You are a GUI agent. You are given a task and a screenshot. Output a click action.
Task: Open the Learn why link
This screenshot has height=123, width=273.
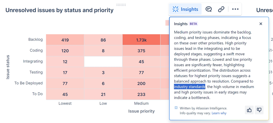click(x=219, y=113)
